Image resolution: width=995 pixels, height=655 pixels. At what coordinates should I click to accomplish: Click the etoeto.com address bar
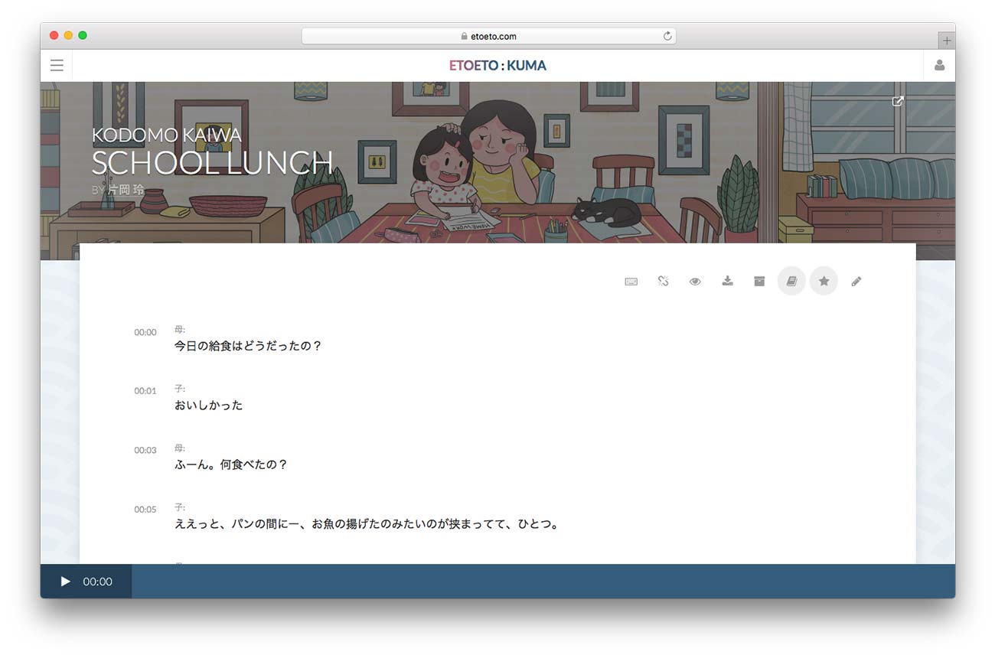(x=488, y=36)
